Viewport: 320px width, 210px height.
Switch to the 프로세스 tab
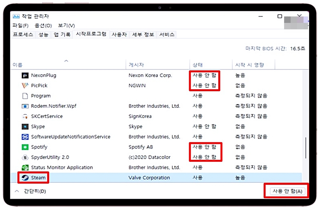tap(23, 35)
